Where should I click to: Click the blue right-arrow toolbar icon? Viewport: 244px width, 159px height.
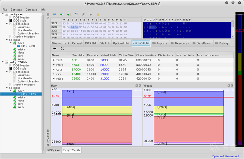pyautogui.click(x=55, y=14)
